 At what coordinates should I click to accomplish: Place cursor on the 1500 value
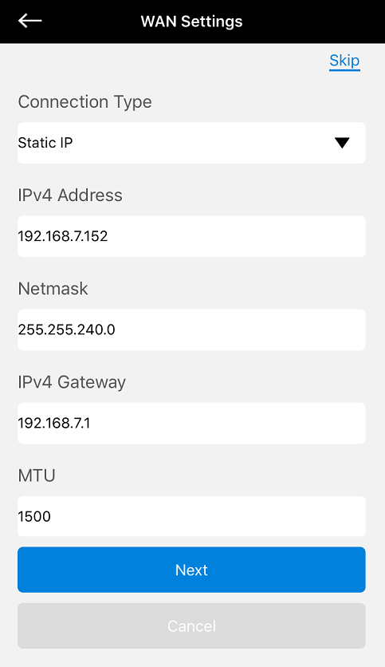[x=34, y=516]
